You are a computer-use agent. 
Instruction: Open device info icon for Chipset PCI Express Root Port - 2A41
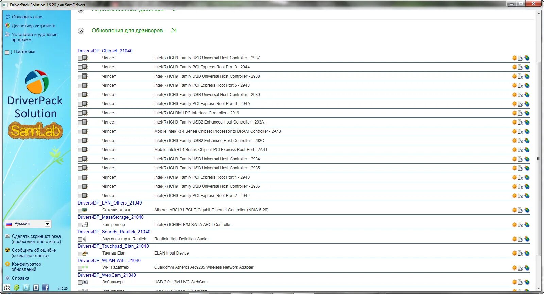pos(520,150)
